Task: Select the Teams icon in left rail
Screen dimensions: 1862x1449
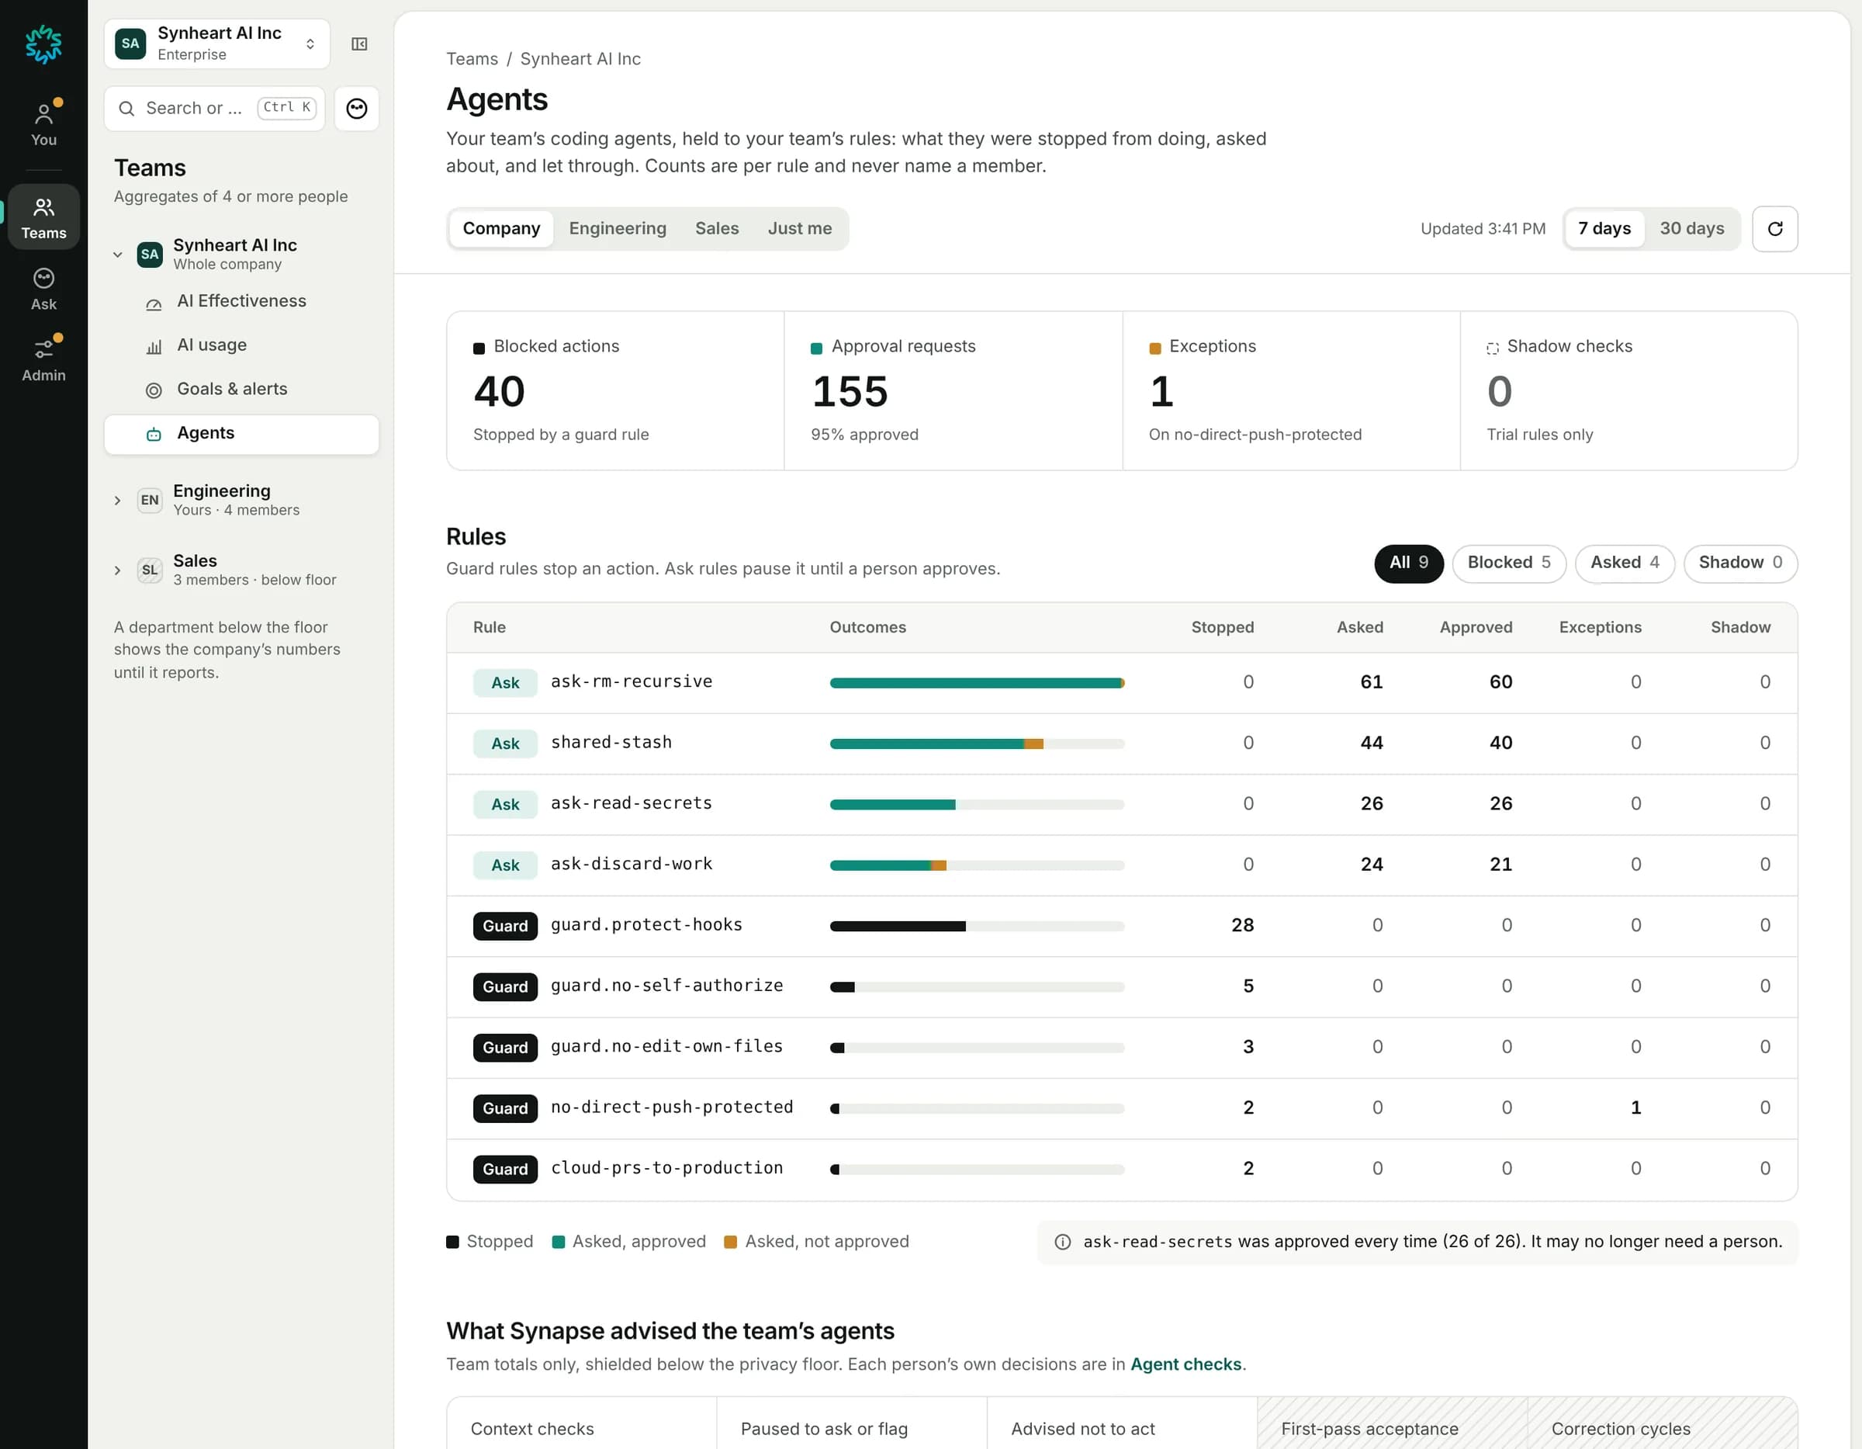Action: 43,217
